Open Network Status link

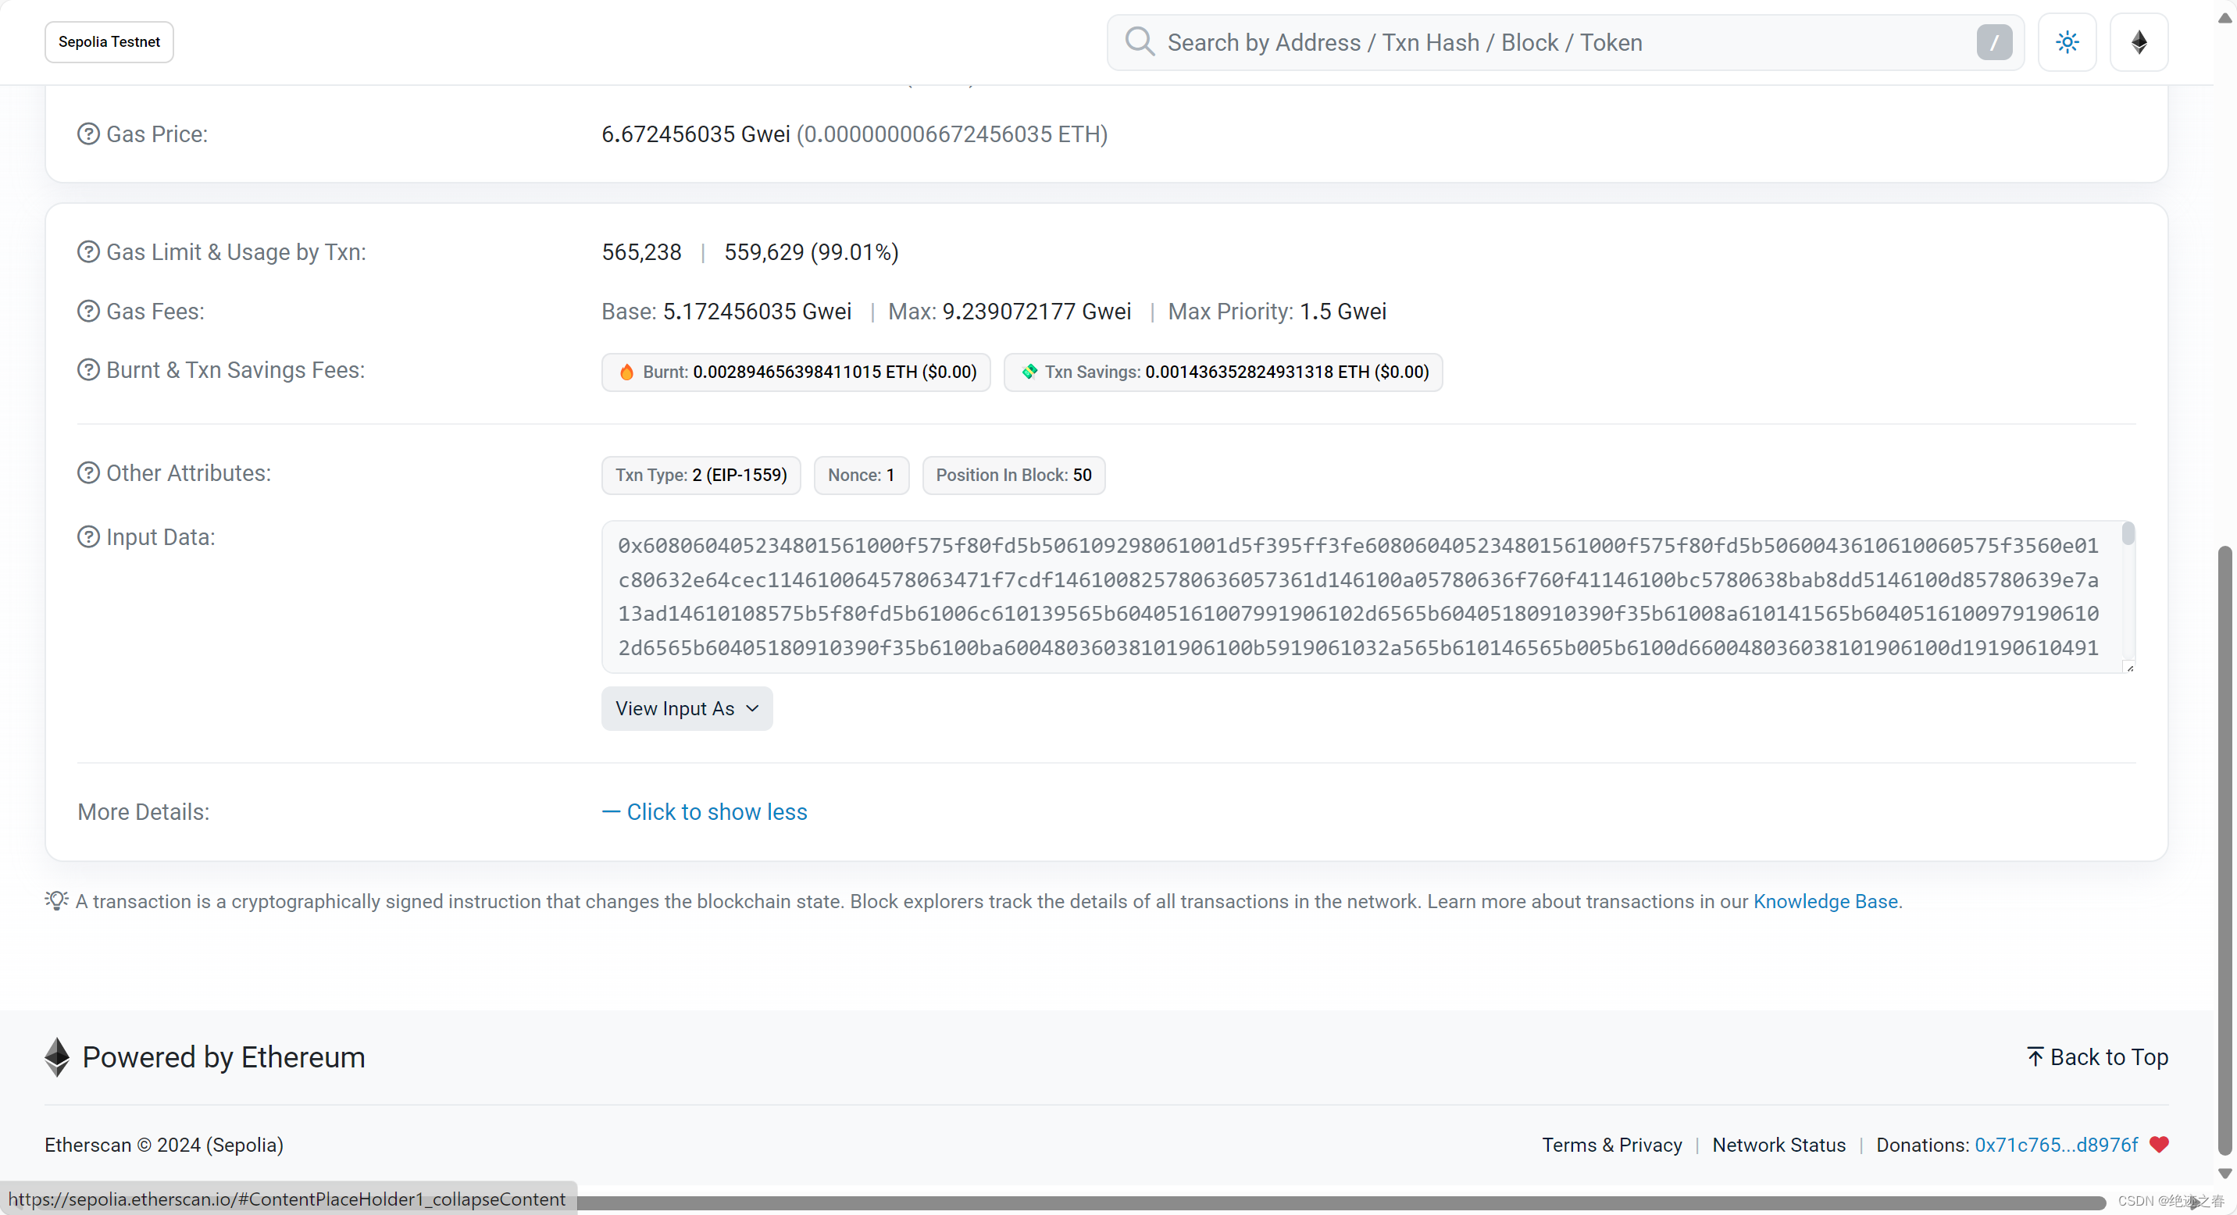1779,1145
